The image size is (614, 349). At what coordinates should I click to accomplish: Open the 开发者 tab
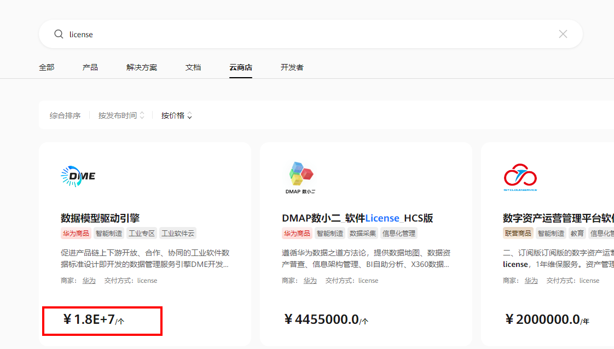(x=292, y=67)
